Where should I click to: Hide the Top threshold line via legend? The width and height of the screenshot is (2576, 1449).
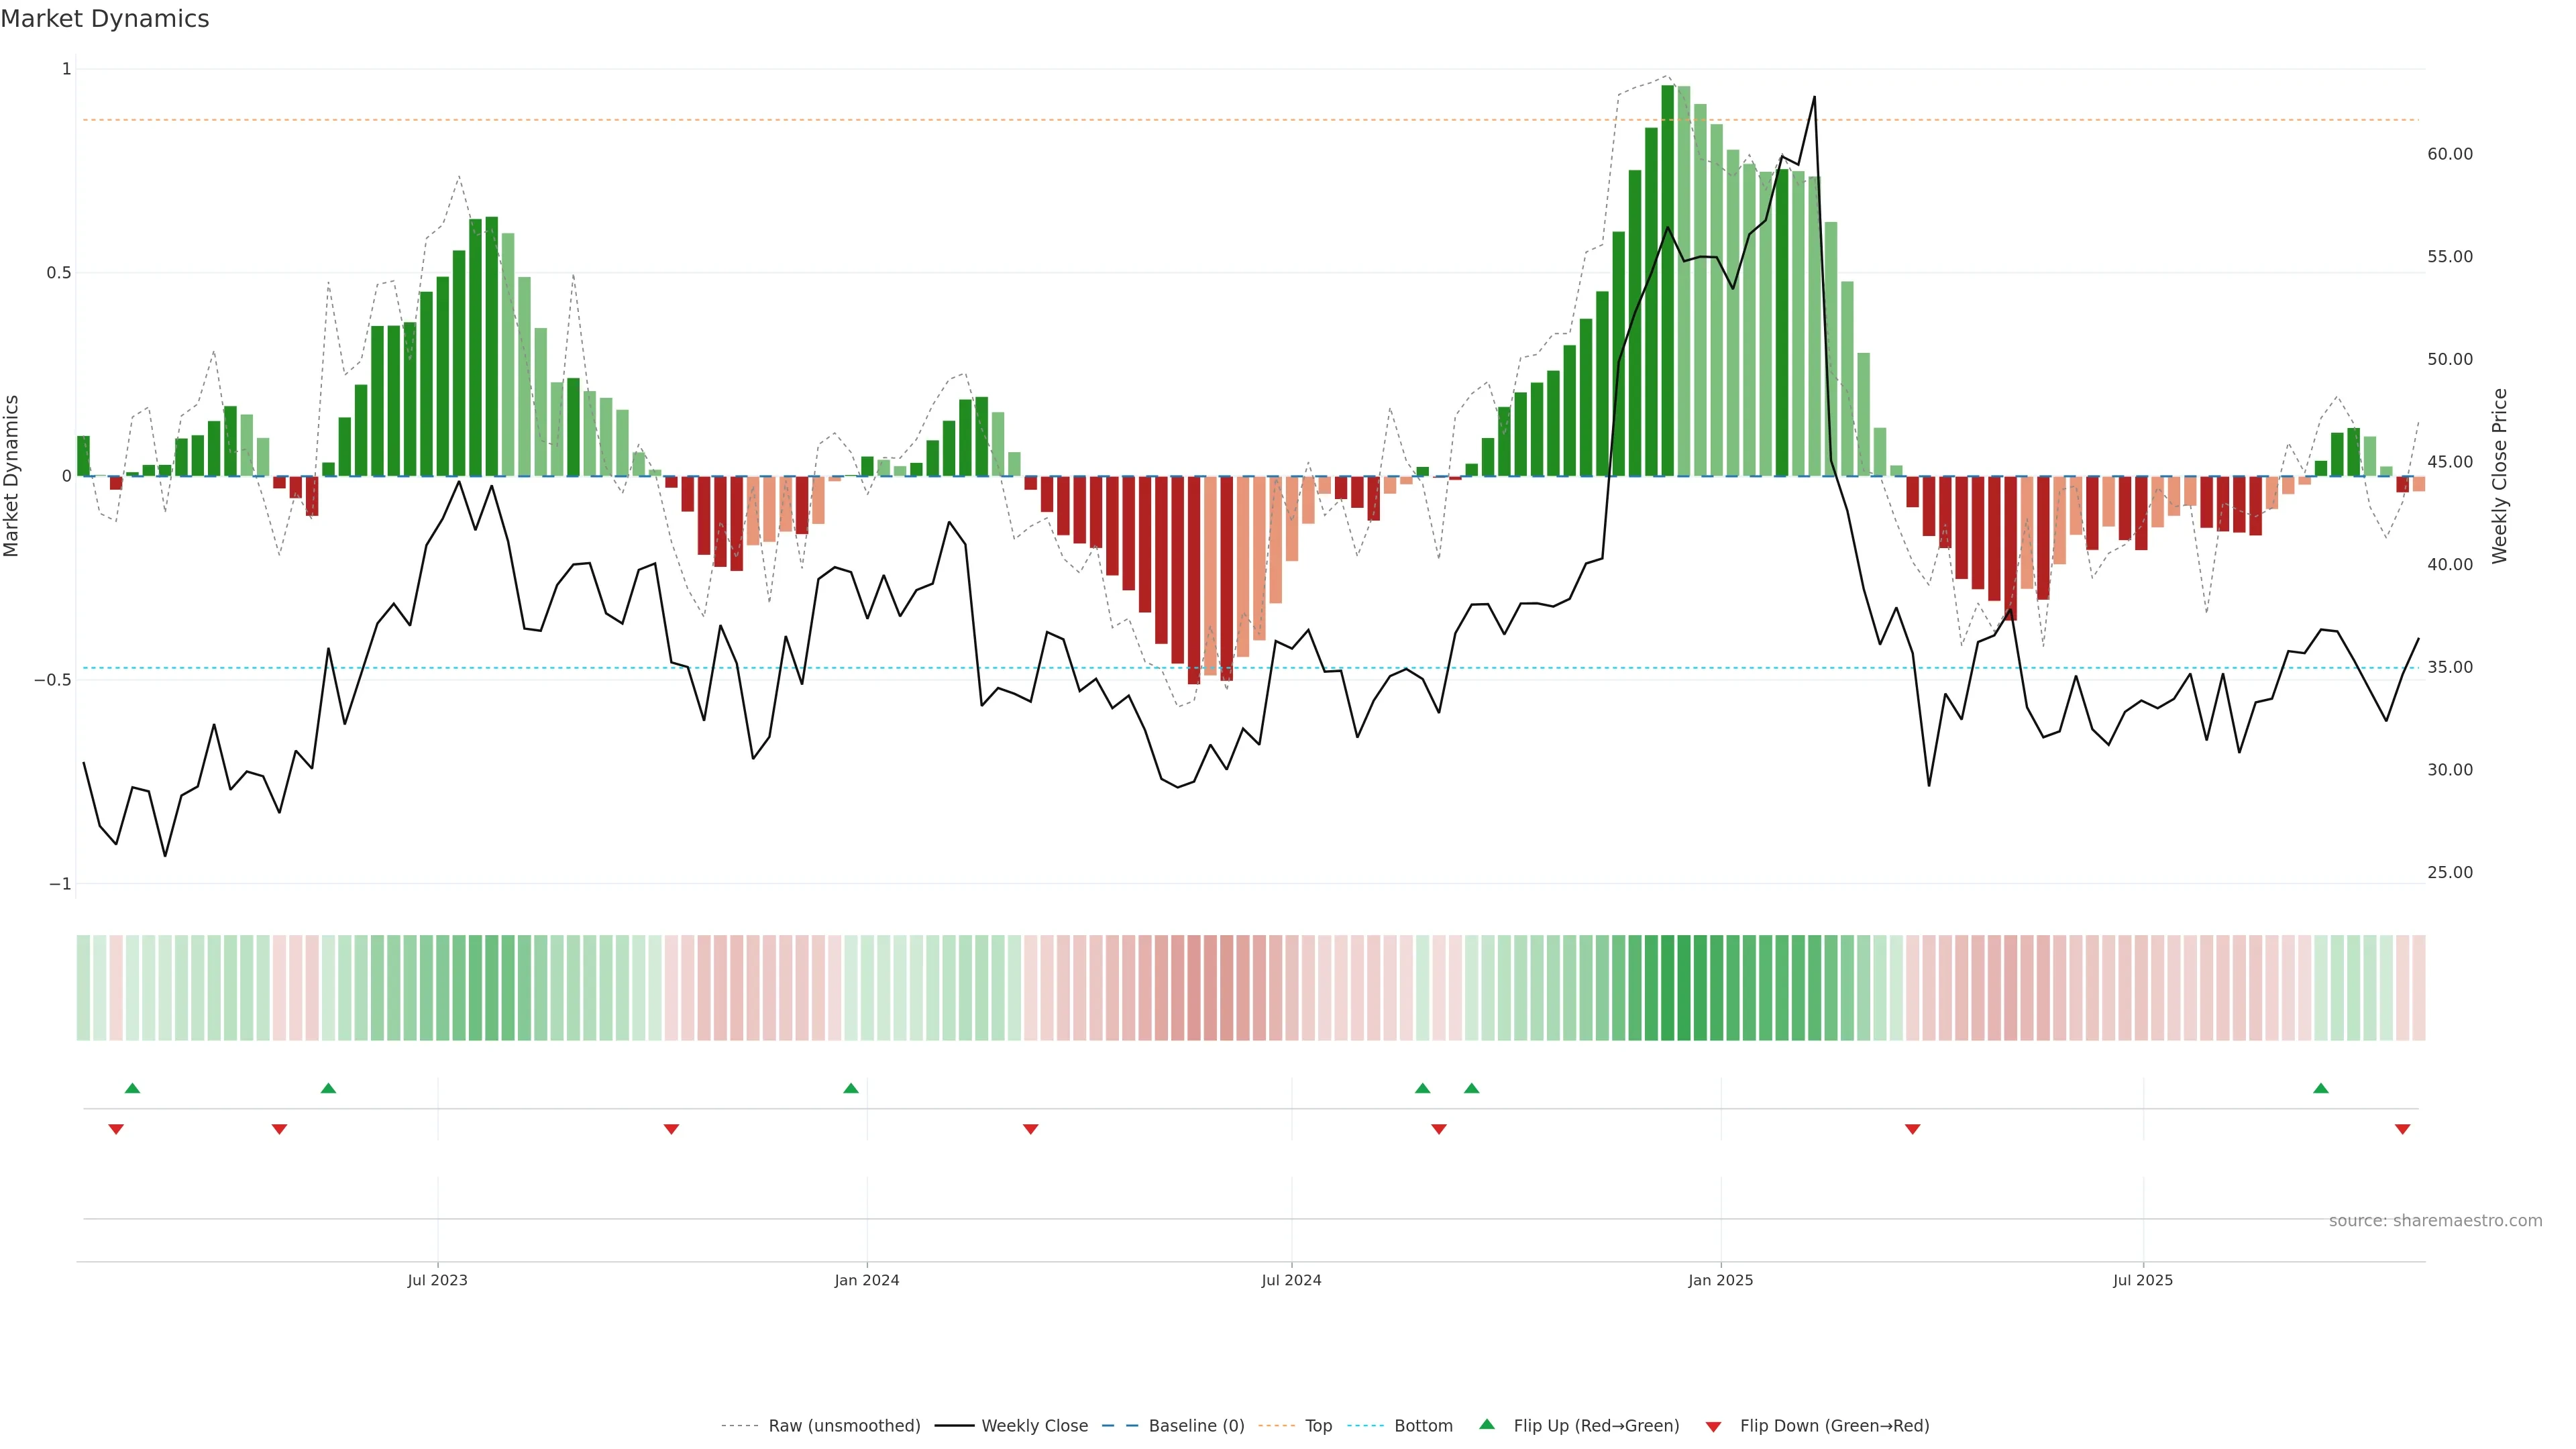1318,1426
